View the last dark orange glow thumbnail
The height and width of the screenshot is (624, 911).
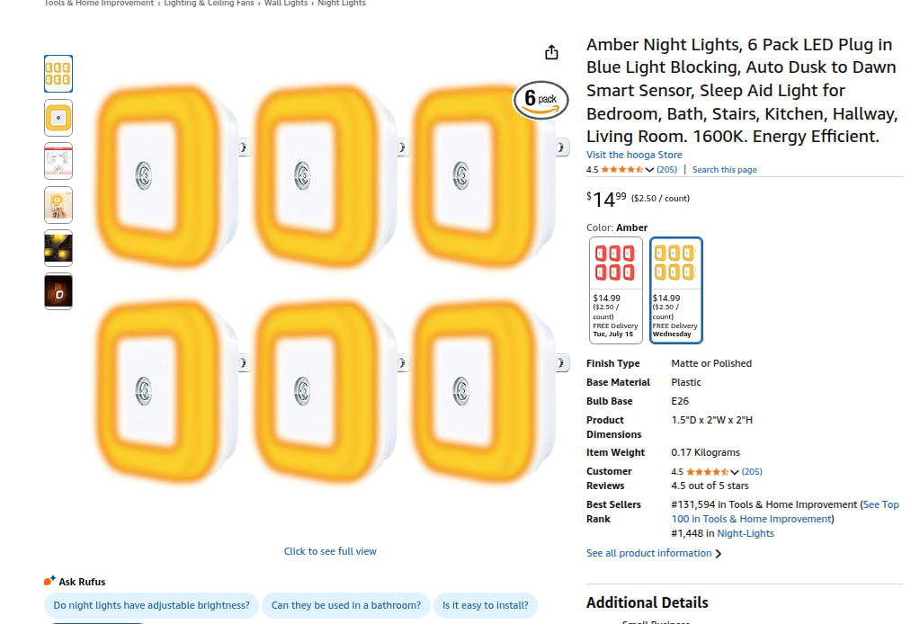pyautogui.click(x=58, y=291)
